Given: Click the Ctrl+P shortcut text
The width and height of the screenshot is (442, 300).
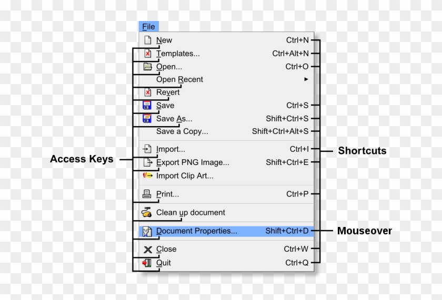Looking at the screenshot, I should [297, 194].
